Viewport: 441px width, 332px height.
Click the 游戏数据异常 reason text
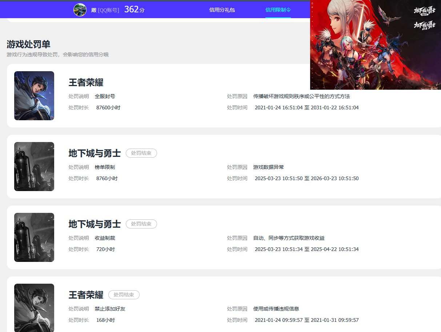269,167
